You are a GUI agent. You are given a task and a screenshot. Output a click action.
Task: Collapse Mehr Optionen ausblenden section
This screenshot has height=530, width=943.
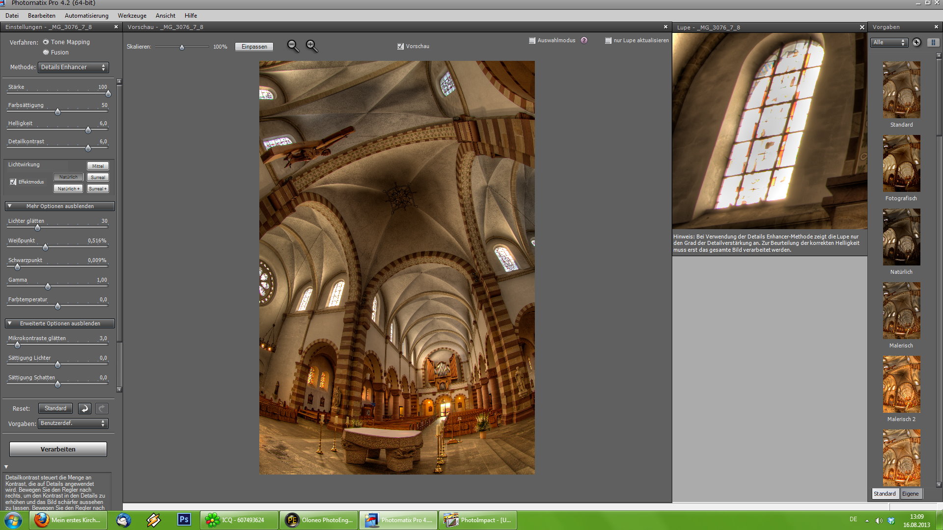(59, 206)
